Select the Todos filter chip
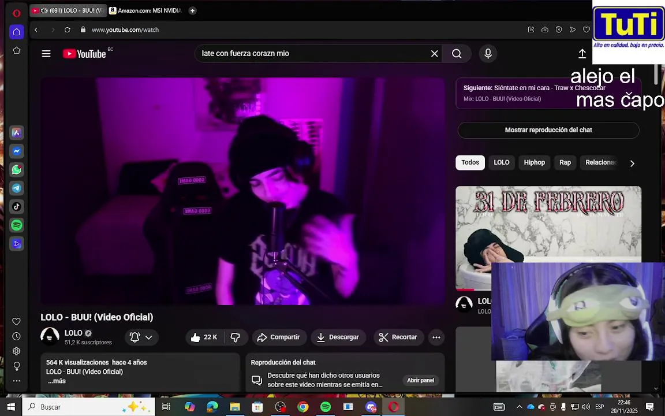Screen dimensions: 665x416 [470, 162]
